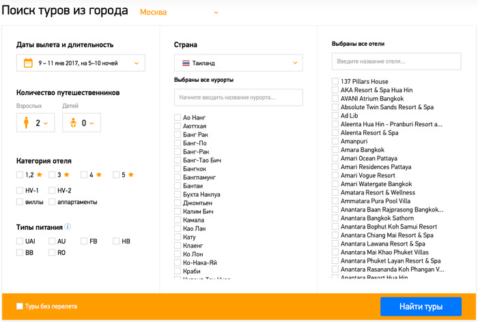478x322 pixels.
Task: Select the Банг Рак resort
Action: pos(178,134)
